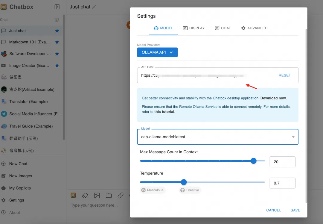Toggle the star on Markdown 101 chat
Viewport: 323px width, 224px height.
click(57, 42)
